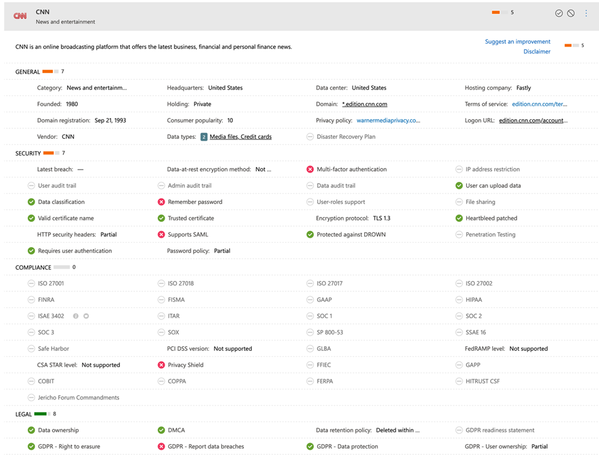Click the unsanction (blocked circle) icon in header
Image resolution: width=599 pixels, height=459 pixels.
tap(571, 14)
